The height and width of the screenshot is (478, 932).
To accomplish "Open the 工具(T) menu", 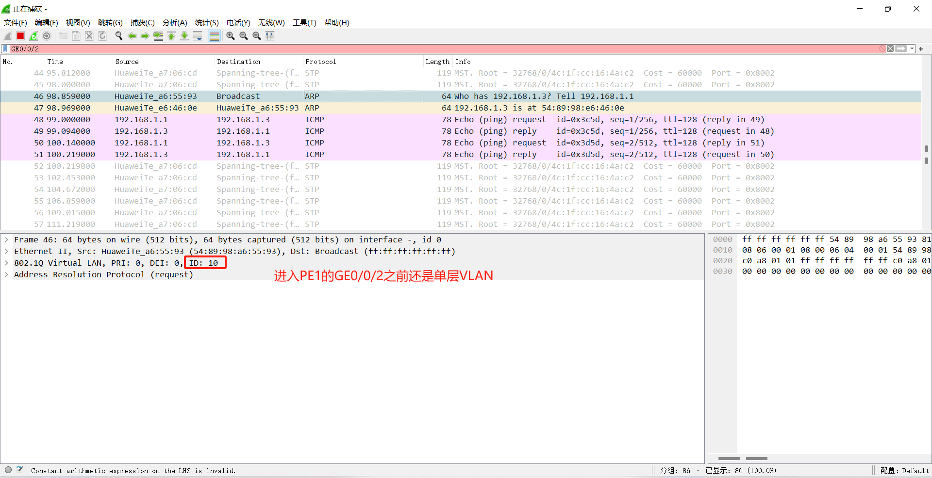I will pyautogui.click(x=304, y=23).
